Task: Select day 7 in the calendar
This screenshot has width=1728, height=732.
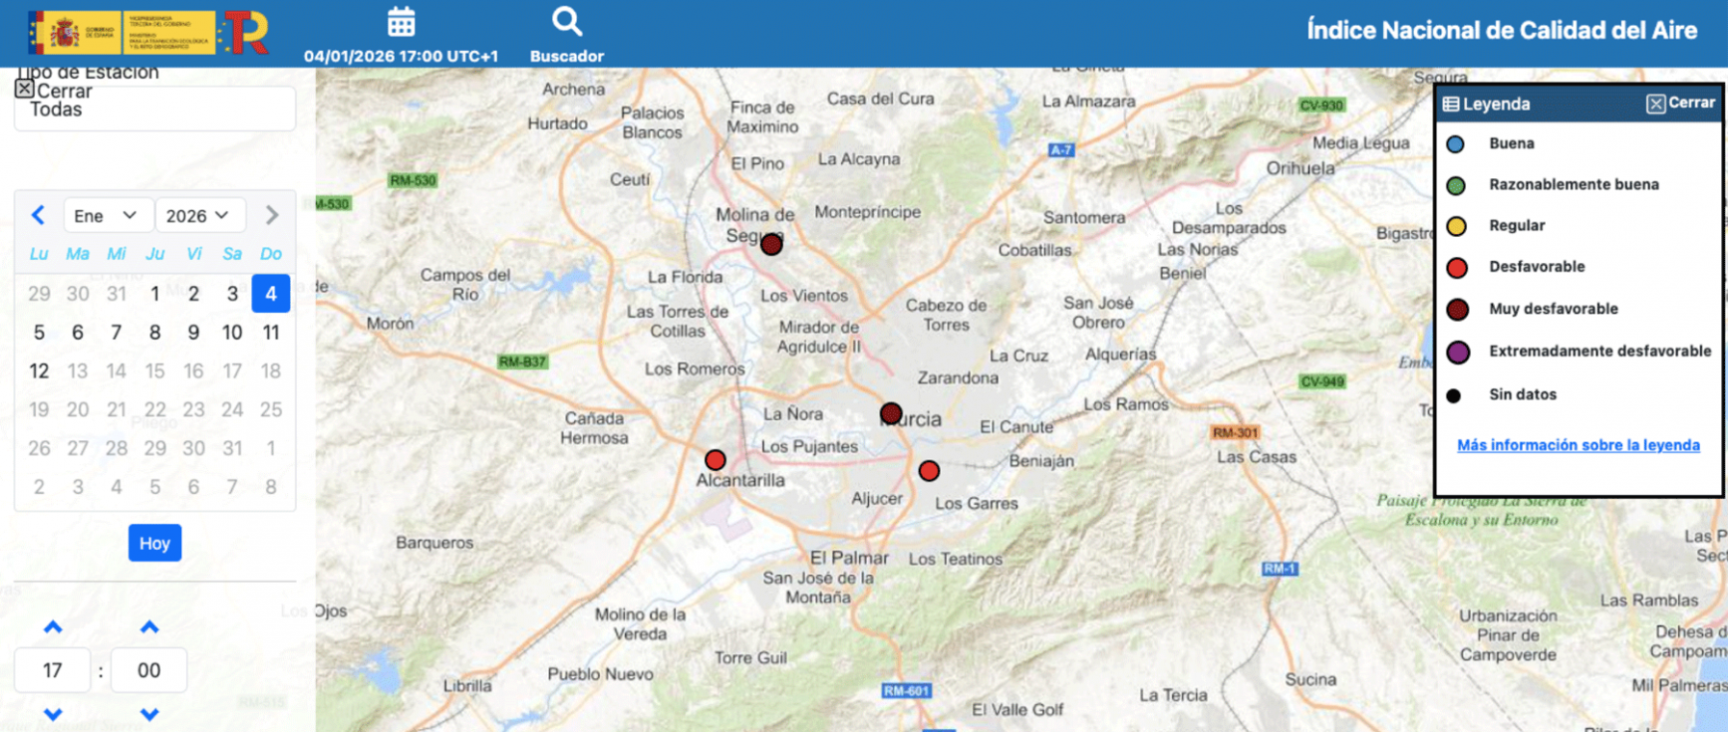Action: pos(117,333)
